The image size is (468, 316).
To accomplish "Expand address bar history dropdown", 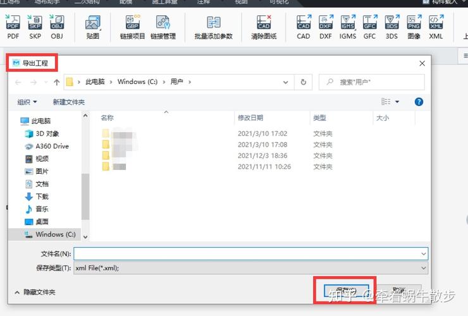I will (286, 82).
